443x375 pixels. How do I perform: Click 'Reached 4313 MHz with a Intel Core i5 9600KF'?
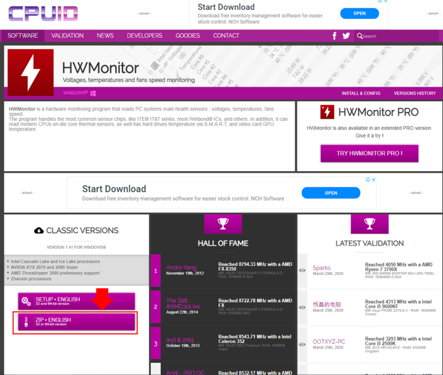point(398,304)
